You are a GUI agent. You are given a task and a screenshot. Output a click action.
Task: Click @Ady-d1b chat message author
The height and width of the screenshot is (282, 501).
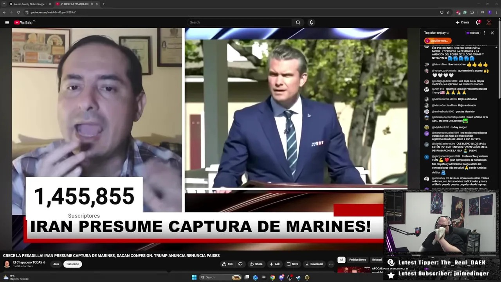coord(438,89)
